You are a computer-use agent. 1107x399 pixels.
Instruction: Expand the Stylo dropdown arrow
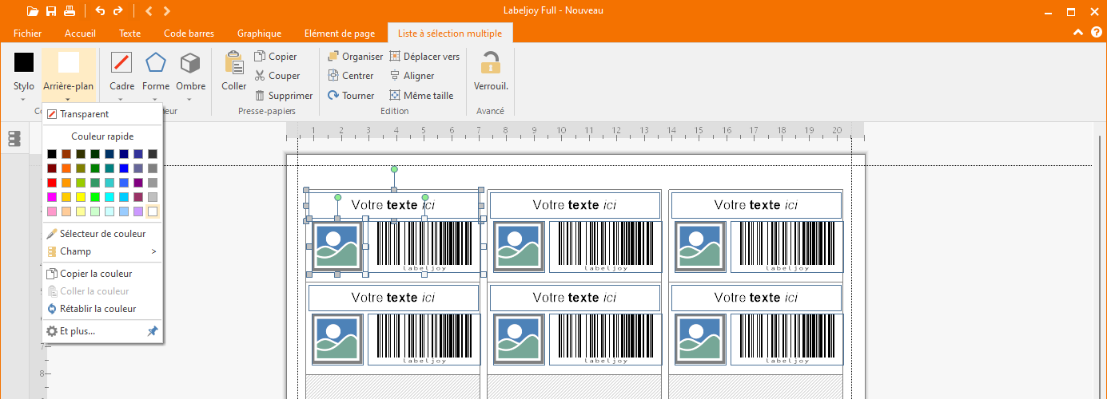point(24,100)
